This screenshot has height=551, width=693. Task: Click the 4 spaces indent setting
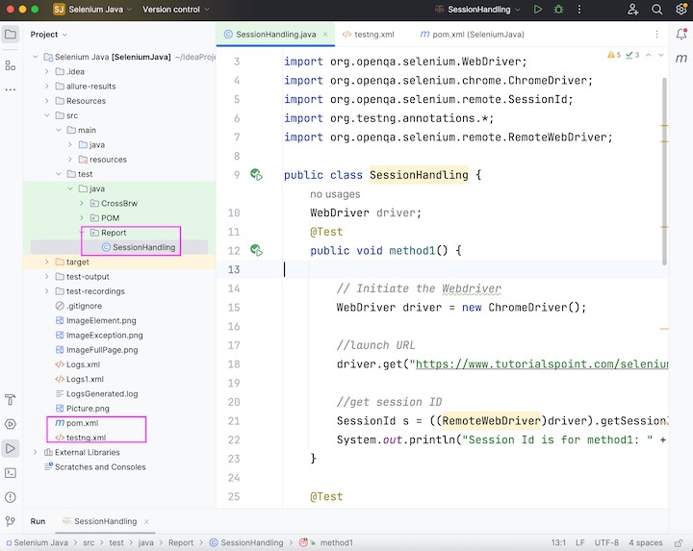point(645,542)
